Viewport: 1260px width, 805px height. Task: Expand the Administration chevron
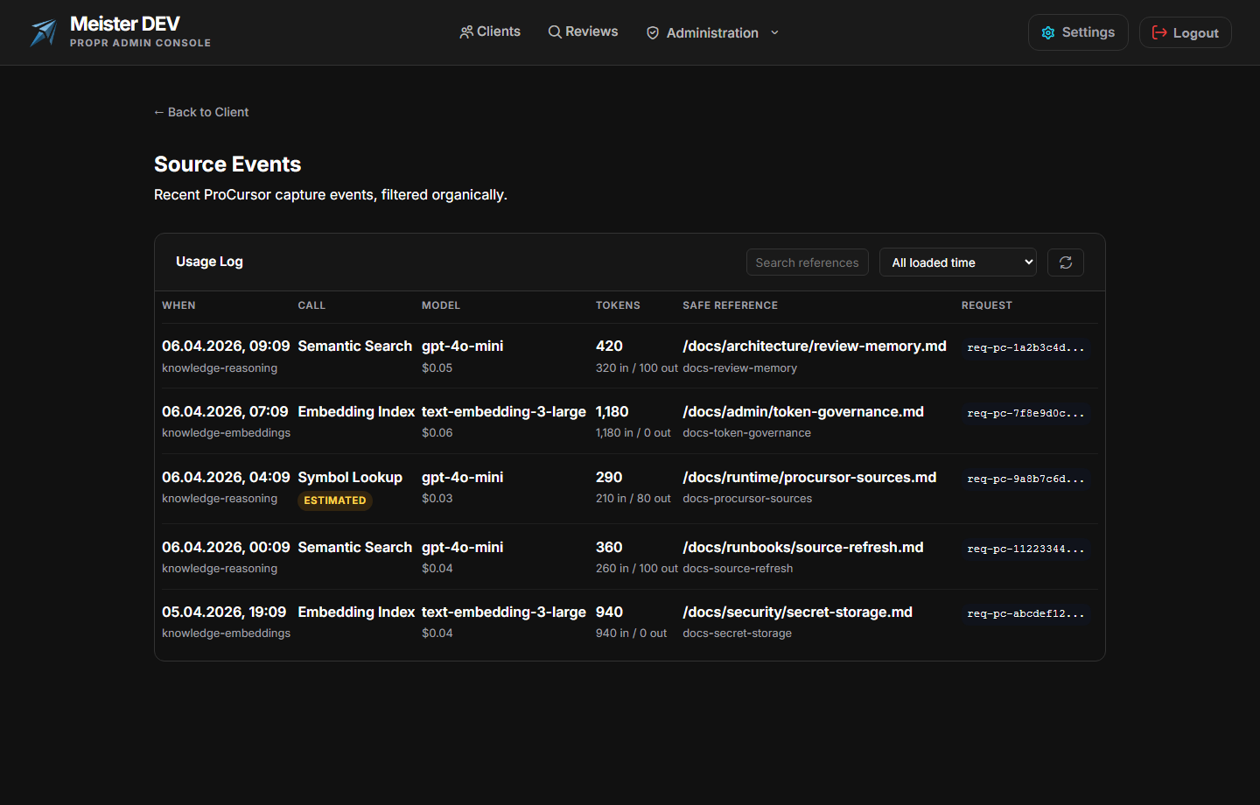774,33
